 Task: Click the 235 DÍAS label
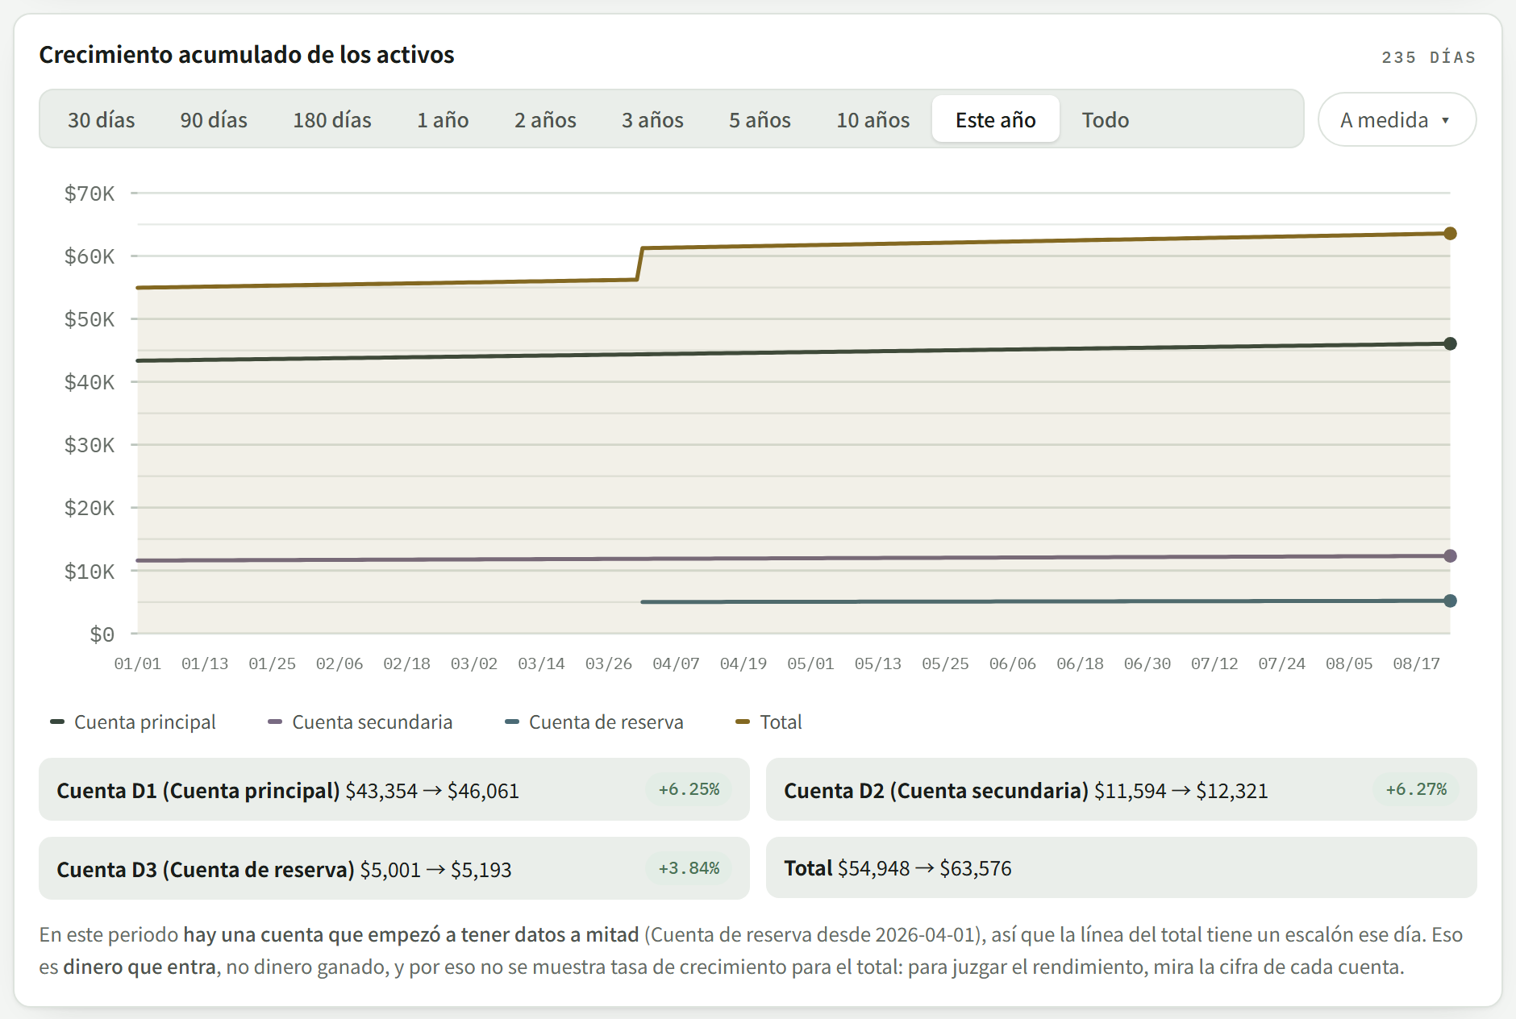click(x=1428, y=57)
